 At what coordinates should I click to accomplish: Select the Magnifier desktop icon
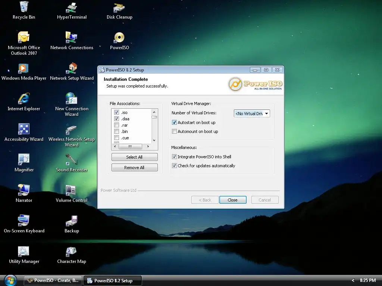[x=24, y=163]
